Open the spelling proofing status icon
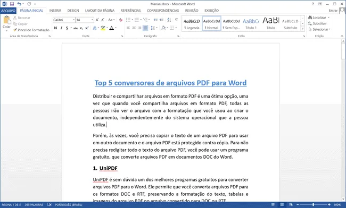The width and height of the screenshot is (346, 208). point(50,205)
